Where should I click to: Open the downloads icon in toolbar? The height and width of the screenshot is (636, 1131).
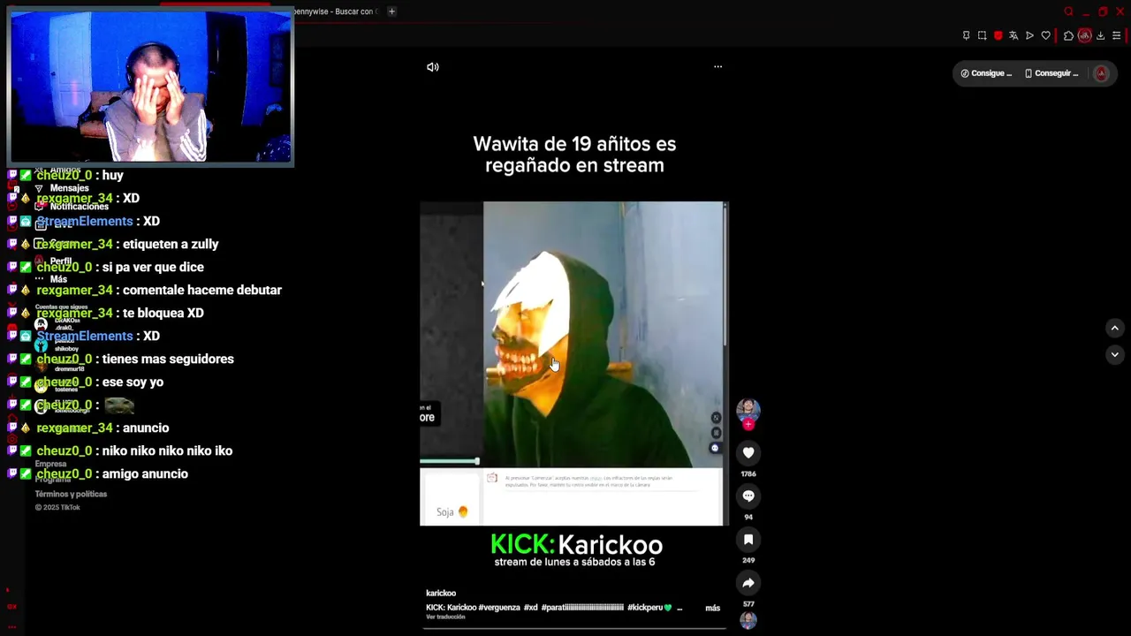point(1100,35)
